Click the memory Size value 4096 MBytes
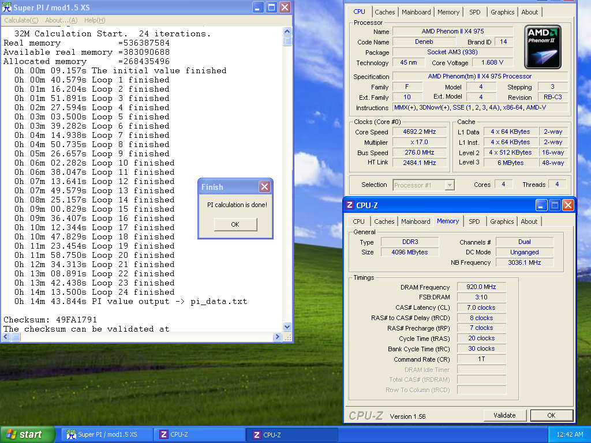591x443 pixels. tap(410, 252)
